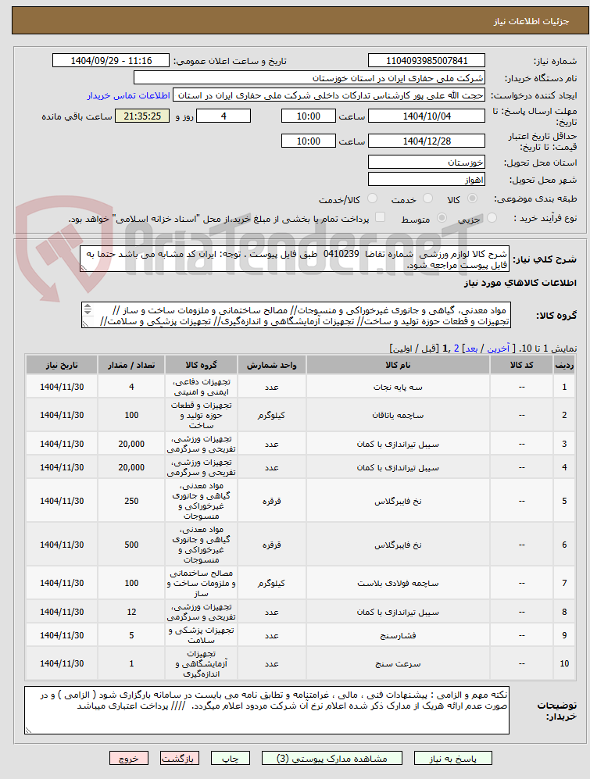Screen dimensions: 590x779
Task: Click the buyer notes text area
Action: (x=267, y=710)
